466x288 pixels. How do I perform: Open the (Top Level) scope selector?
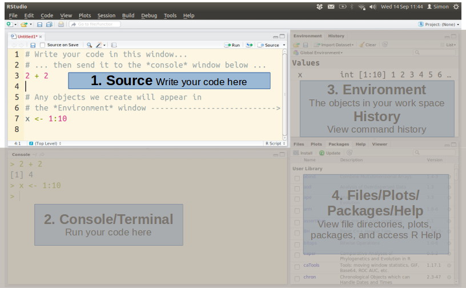point(45,143)
